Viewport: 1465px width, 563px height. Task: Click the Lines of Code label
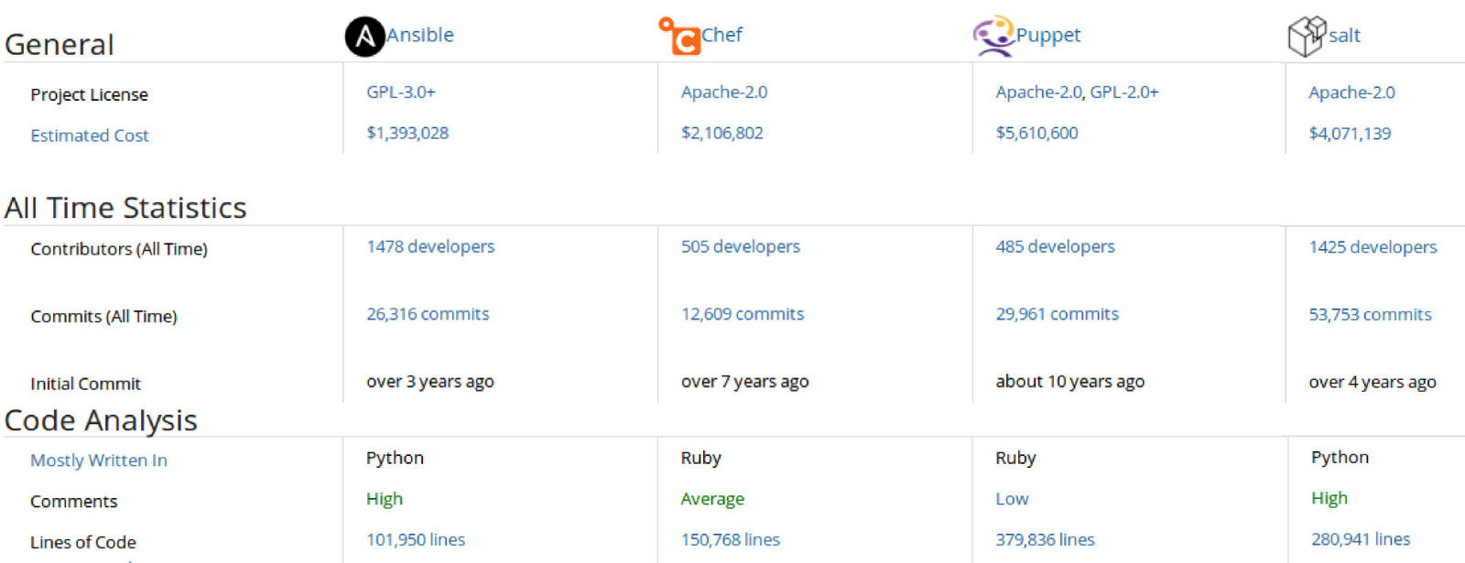(82, 542)
